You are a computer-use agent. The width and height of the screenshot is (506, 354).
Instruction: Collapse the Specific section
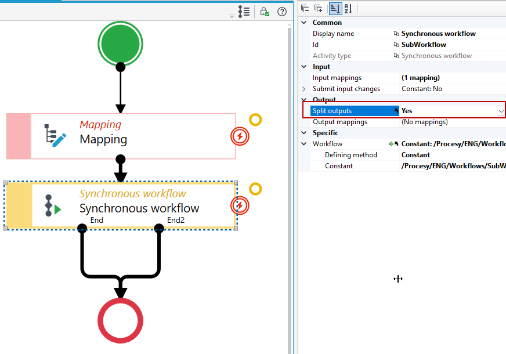pos(304,133)
